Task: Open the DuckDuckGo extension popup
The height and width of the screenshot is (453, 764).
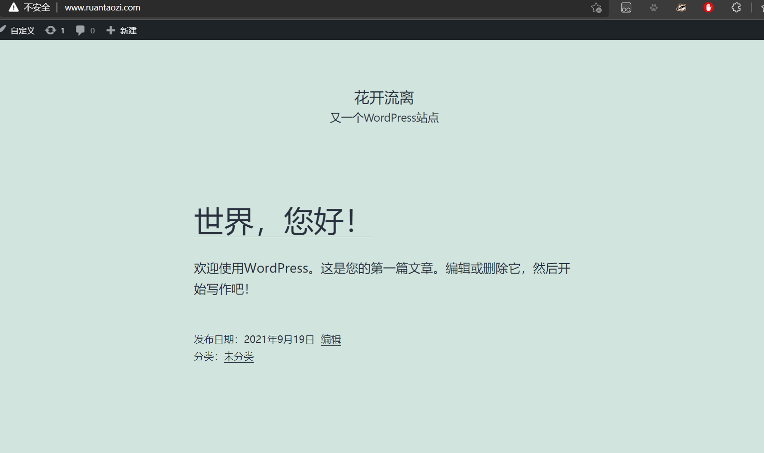Action: (x=681, y=7)
